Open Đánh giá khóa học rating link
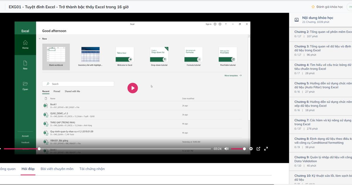 330,7
